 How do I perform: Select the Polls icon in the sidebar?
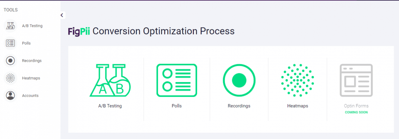coord(11,43)
